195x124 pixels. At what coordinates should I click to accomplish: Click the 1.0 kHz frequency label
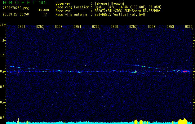click(x=2, y=56)
